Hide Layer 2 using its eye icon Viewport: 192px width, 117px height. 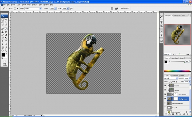[165, 90]
